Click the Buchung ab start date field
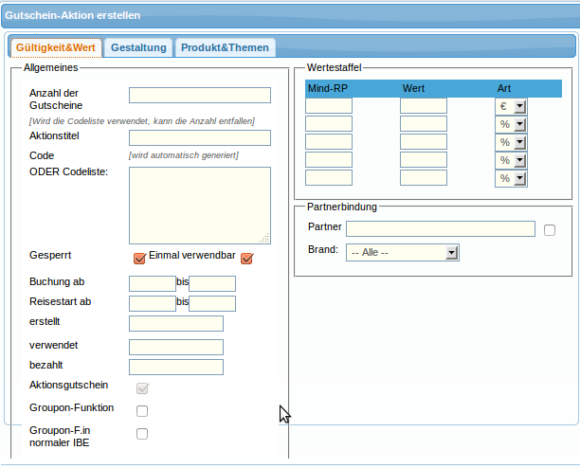 pyautogui.click(x=152, y=282)
